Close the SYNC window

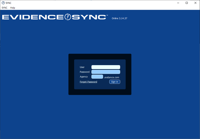click(195, 3)
